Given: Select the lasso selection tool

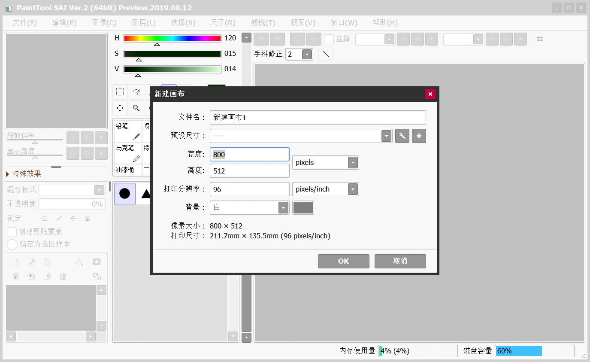Looking at the screenshot, I should coord(136,91).
